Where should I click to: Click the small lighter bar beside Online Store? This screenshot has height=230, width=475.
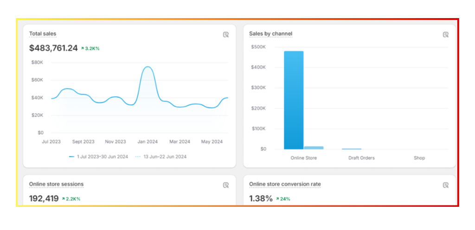[x=314, y=147]
